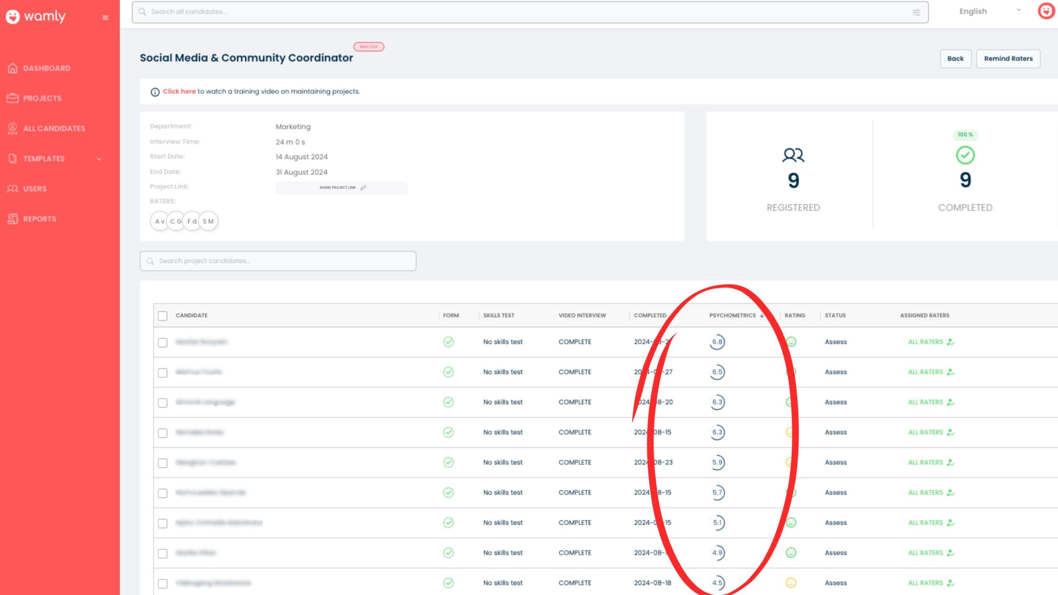1058x595 pixels.
Task: Click the 100 % completion badge
Action: pyautogui.click(x=965, y=135)
